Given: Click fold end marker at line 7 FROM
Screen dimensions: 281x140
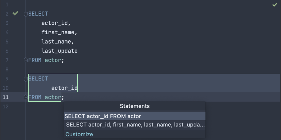Looking at the screenshot, I should (x=26, y=60).
